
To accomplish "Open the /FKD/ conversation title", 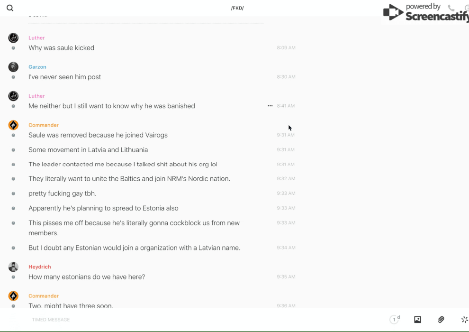I will pos(237,8).
